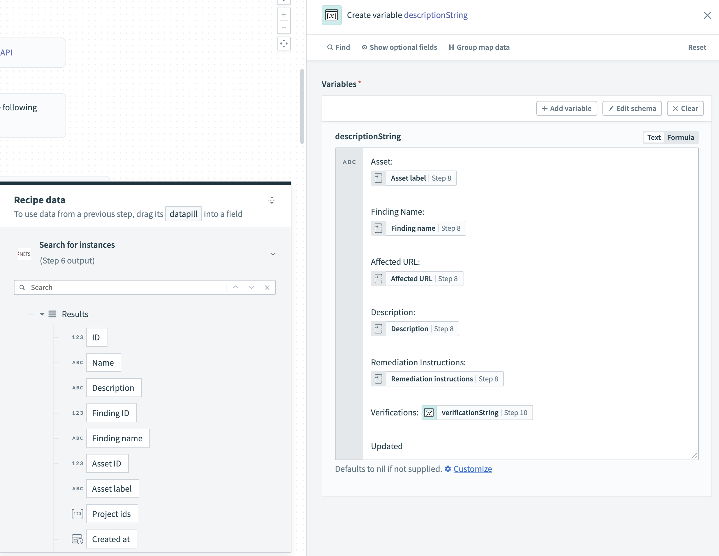The width and height of the screenshot is (719, 556).
Task: Click the variable icon next to Create variable title
Action: [331, 15]
